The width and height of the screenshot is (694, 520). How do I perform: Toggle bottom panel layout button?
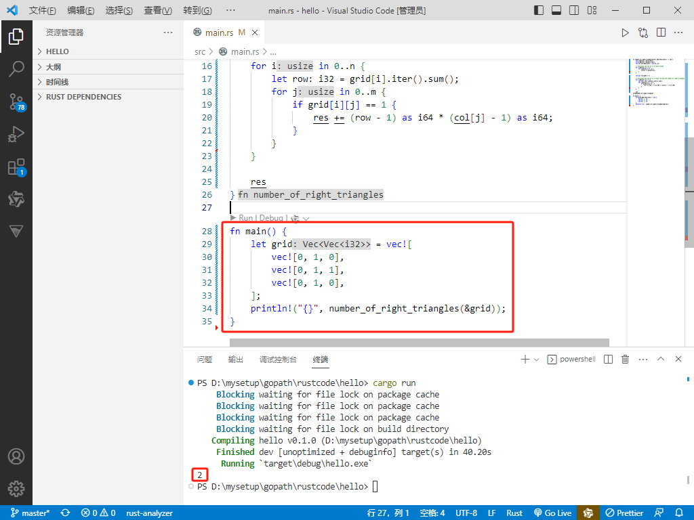point(556,10)
